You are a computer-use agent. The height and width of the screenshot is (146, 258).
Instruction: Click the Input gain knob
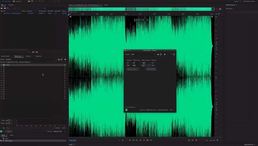point(9,120)
